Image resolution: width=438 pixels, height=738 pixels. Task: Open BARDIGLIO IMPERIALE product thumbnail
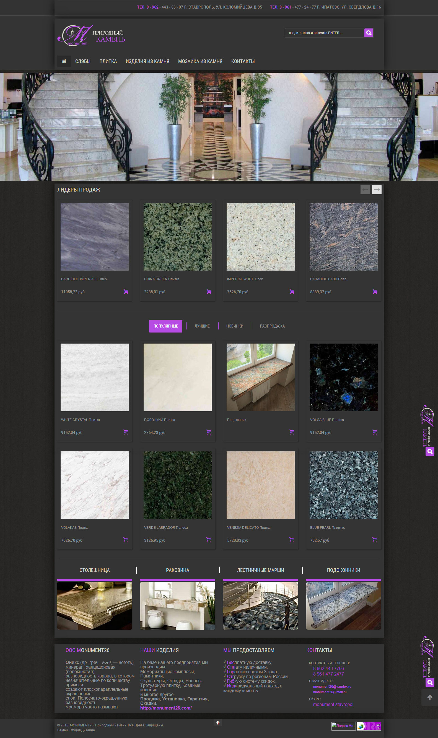pyautogui.click(x=94, y=237)
